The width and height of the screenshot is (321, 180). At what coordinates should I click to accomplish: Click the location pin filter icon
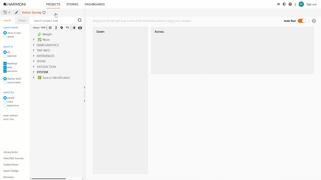tap(62, 28)
